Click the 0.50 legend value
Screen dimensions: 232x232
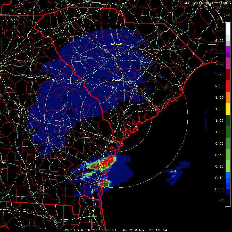[x=219, y=155]
